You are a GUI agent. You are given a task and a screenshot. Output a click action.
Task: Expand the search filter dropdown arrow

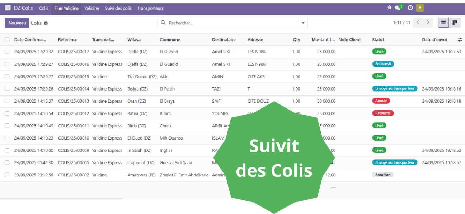(x=303, y=23)
